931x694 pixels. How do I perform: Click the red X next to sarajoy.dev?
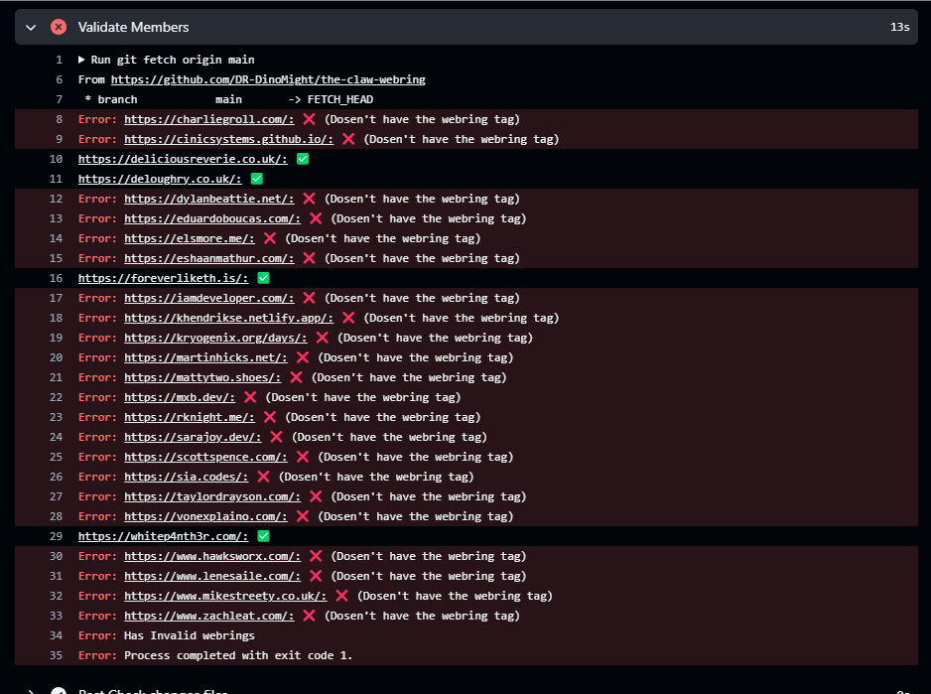276,437
